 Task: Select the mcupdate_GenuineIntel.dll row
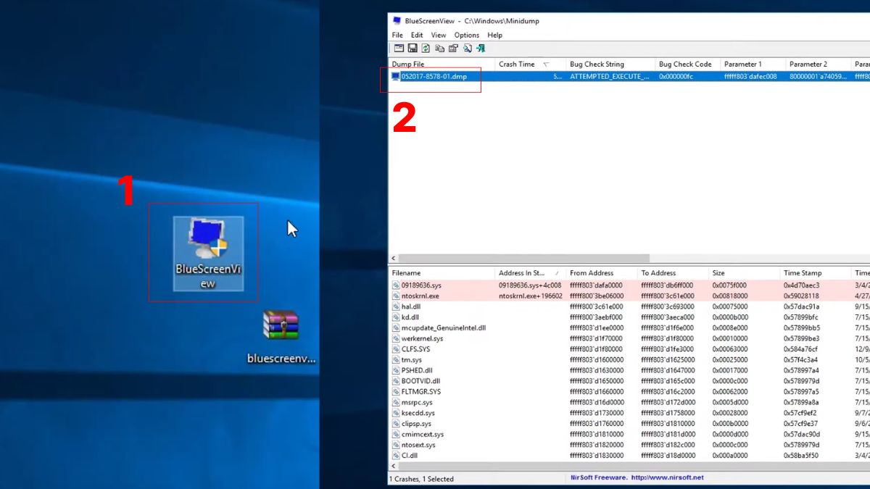click(x=629, y=328)
